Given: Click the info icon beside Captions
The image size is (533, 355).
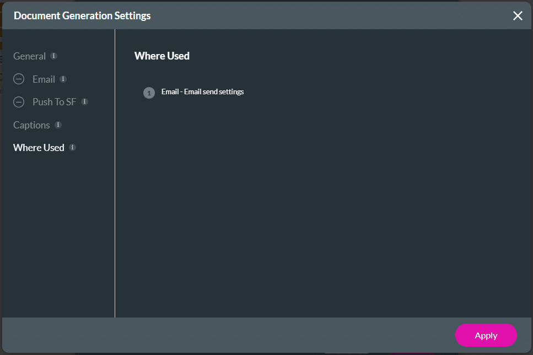Looking at the screenshot, I should [58, 125].
